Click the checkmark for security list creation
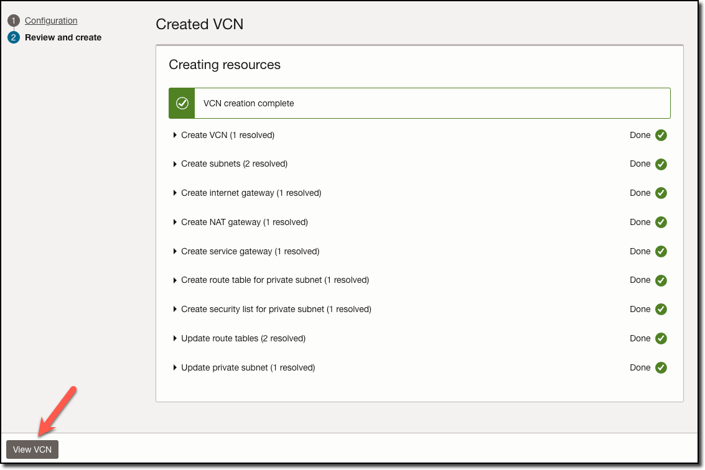 (661, 309)
